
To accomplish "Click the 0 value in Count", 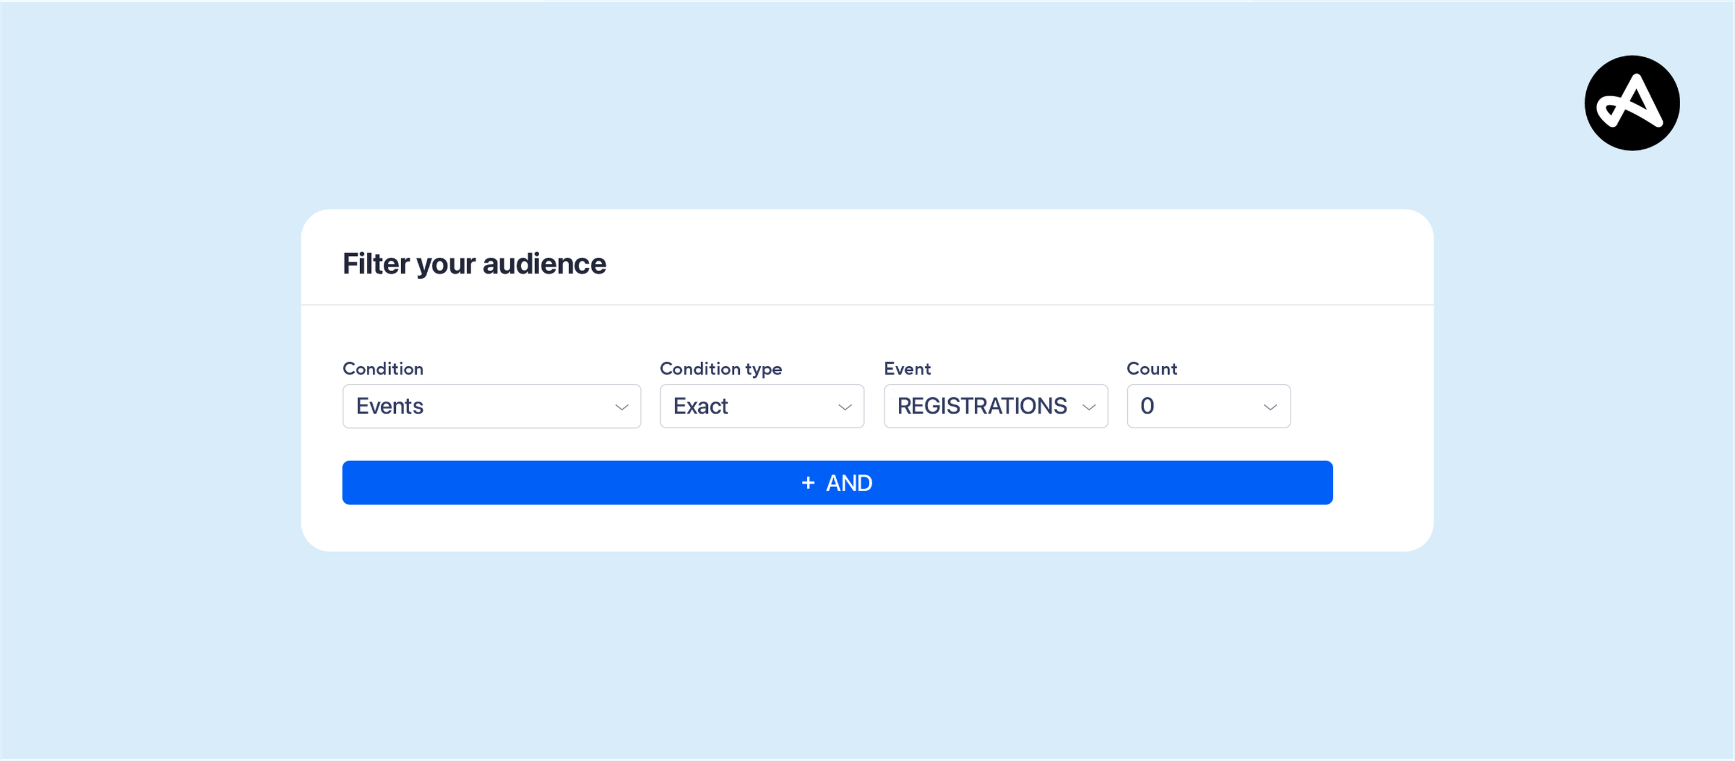I will pyautogui.click(x=1146, y=406).
